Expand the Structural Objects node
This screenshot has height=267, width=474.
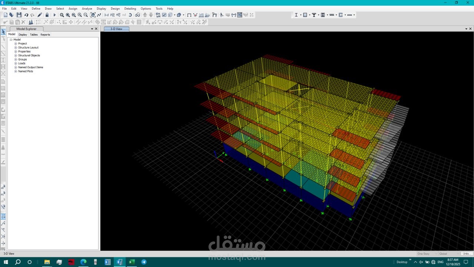(x=16, y=56)
